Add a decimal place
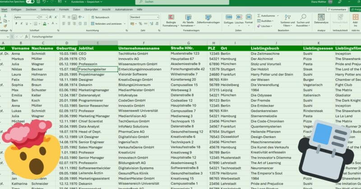The width and height of the screenshot is (361, 189). 152,24
